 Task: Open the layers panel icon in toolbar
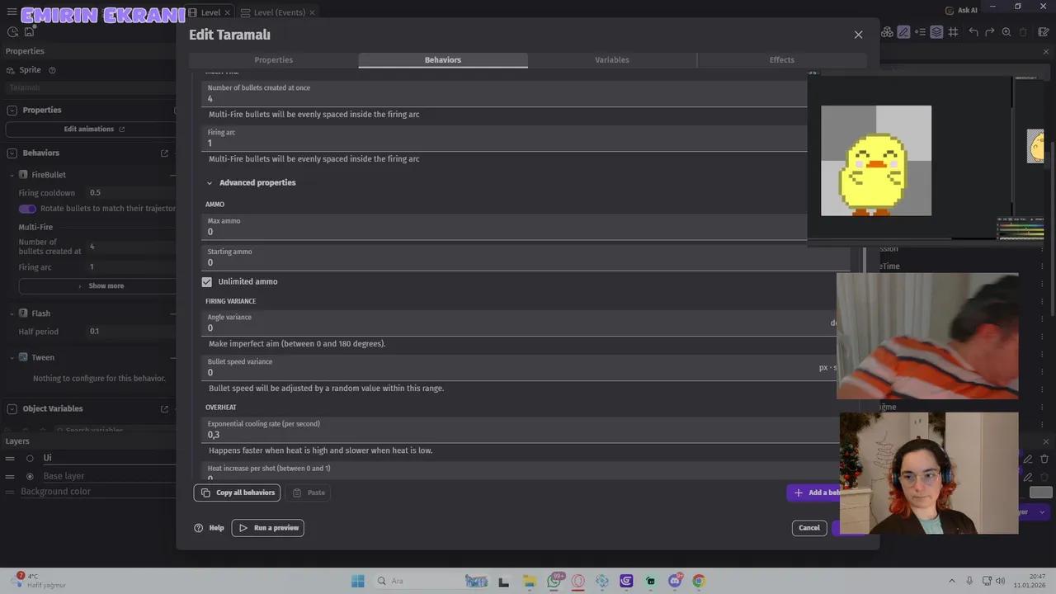coord(936,32)
